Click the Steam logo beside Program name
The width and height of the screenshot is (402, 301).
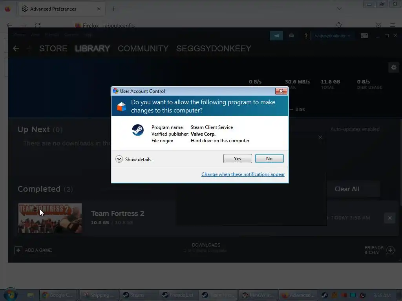(x=138, y=130)
